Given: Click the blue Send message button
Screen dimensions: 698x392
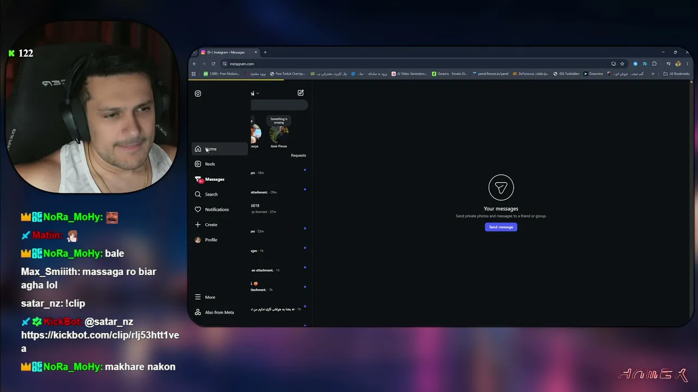Looking at the screenshot, I should [501, 227].
